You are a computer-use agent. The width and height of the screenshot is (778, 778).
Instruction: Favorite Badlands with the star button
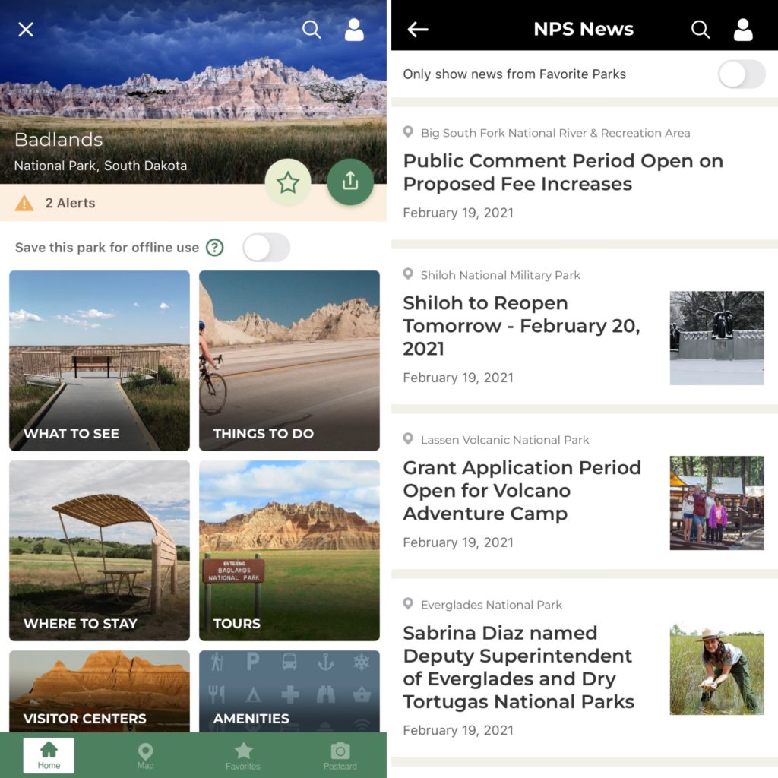[x=288, y=182]
